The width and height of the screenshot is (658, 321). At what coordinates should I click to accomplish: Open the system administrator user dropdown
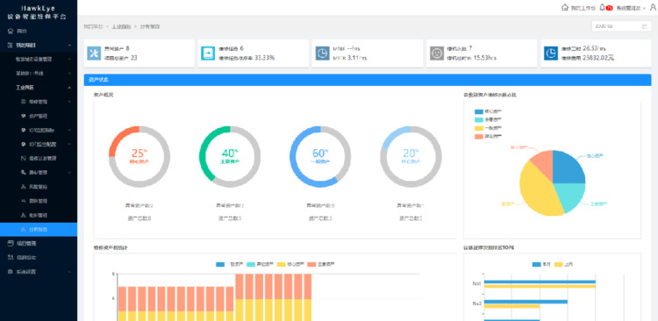[x=631, y=8]
